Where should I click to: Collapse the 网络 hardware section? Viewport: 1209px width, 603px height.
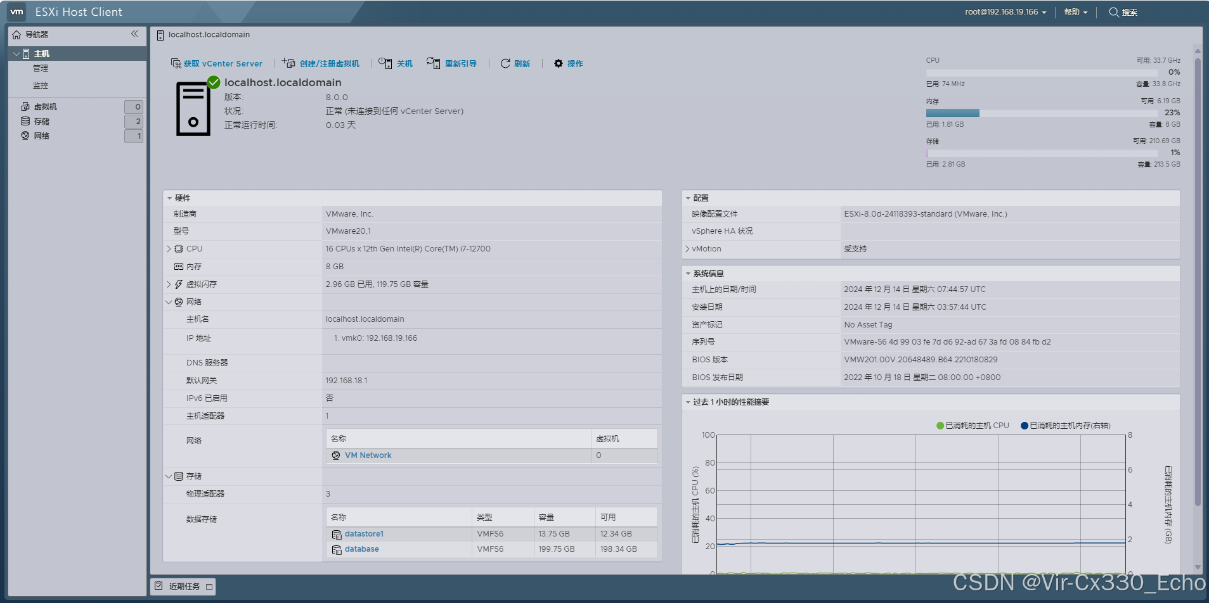tap(169, 302)
